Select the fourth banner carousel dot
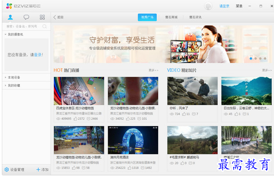 265,58
